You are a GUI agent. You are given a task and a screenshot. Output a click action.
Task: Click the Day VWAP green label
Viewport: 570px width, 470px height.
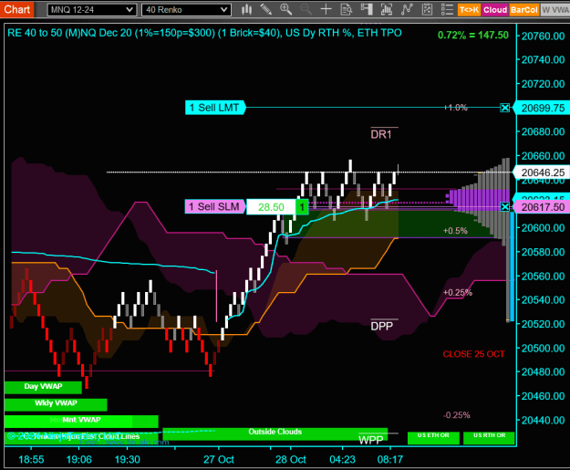point(43,387)
